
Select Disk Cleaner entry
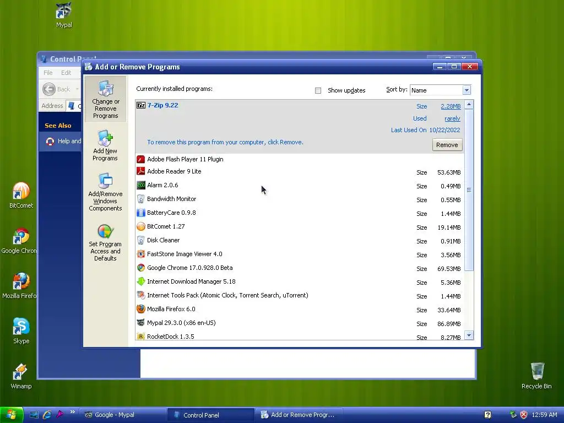(300, 240)
